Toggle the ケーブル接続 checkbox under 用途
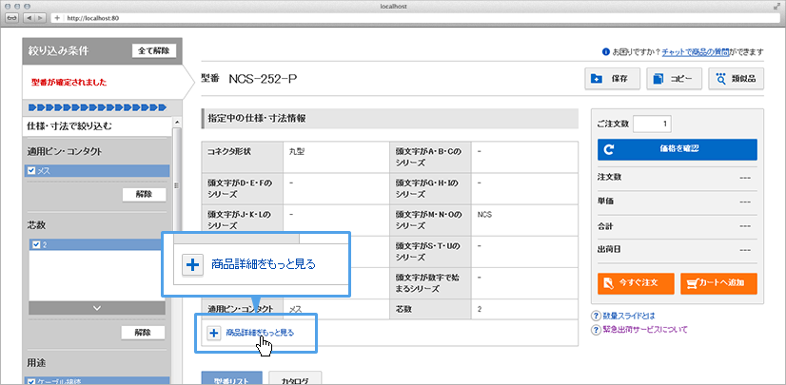 tap(32, 380)
